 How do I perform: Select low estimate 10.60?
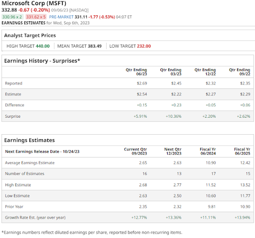tap(211, 196)
